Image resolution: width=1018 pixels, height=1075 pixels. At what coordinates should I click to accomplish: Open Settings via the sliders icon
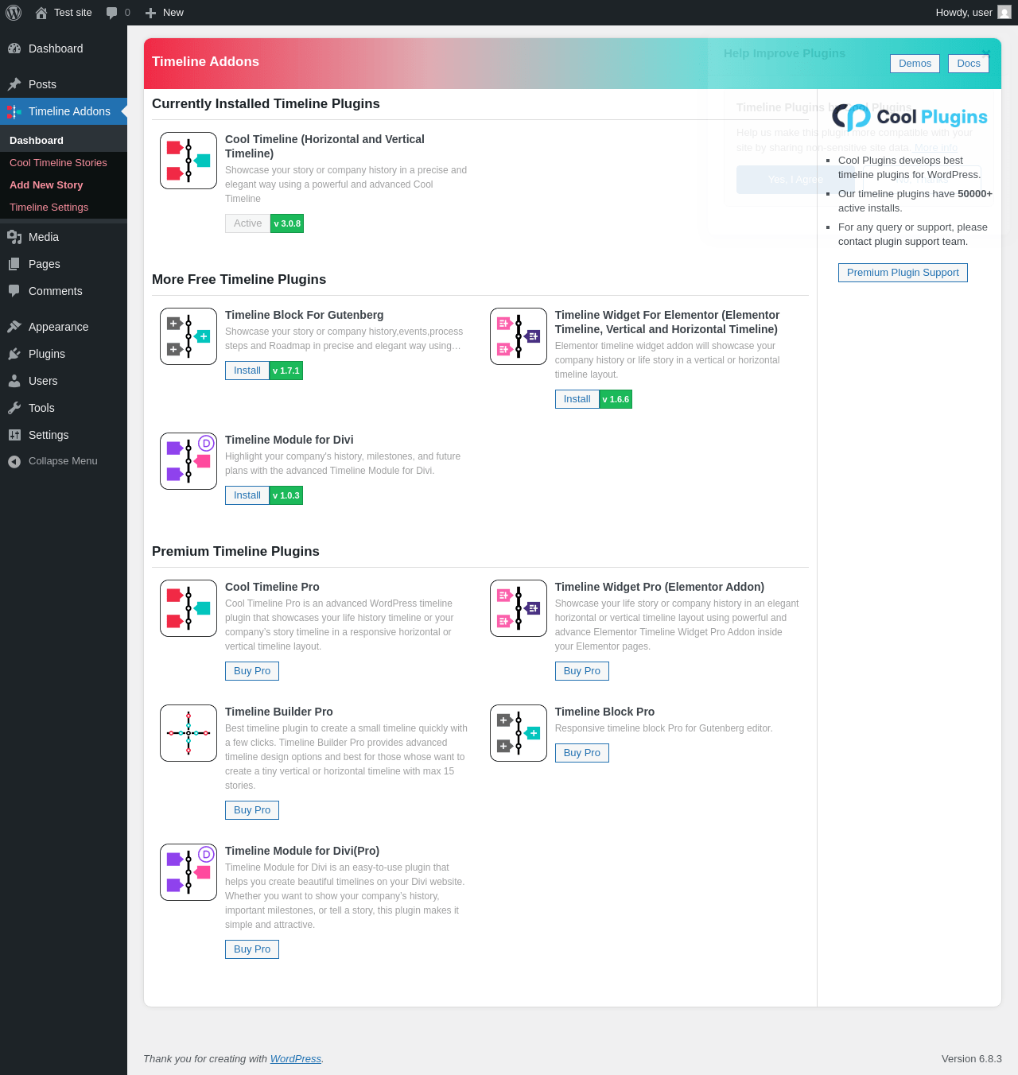pyautogui.click(x=14, y=435)
